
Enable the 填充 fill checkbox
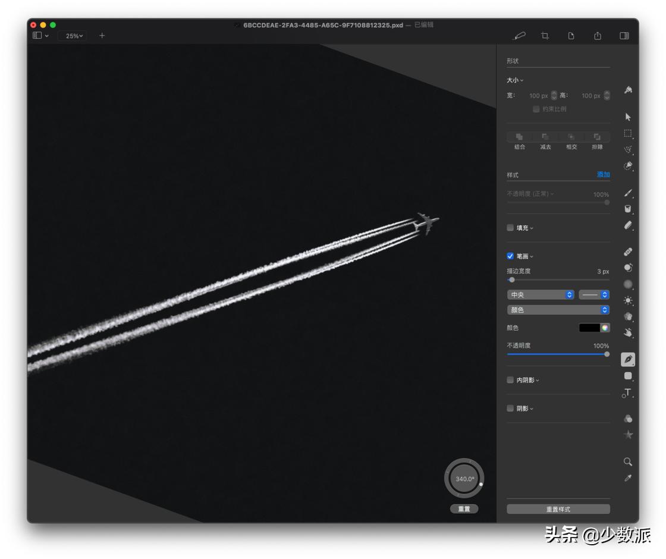510,228
